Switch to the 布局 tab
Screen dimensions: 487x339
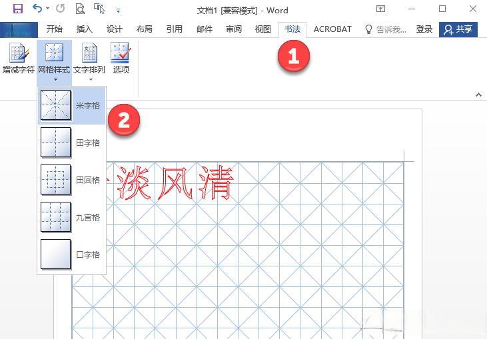click(x=144, y=29)
